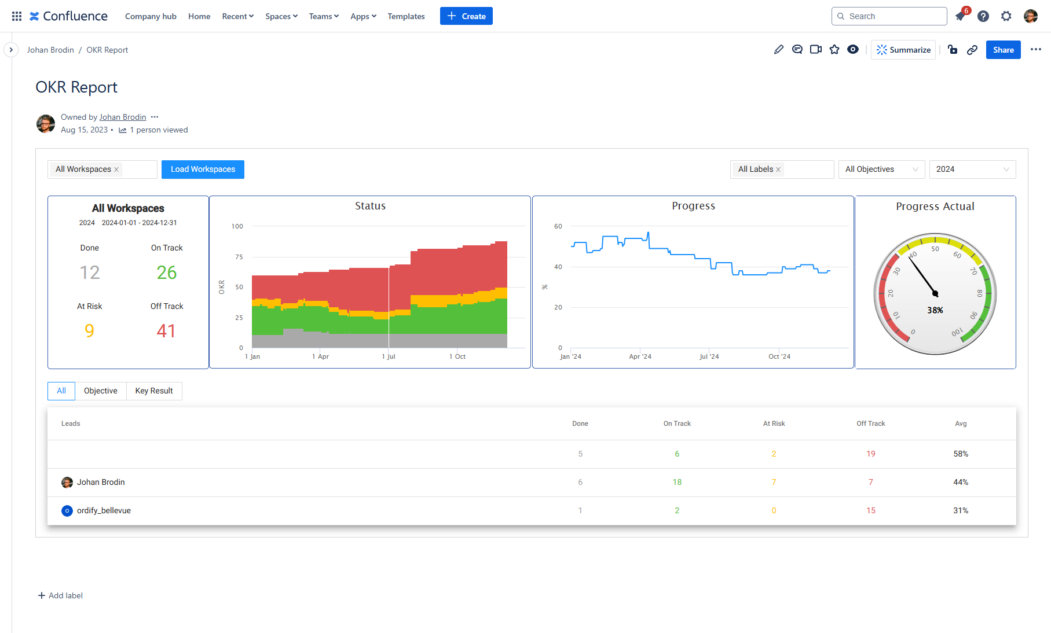The height and width of the screenshot is (633, 1051).
Task: Switch table filter to Key Result
Action: (x=154, y=391)
